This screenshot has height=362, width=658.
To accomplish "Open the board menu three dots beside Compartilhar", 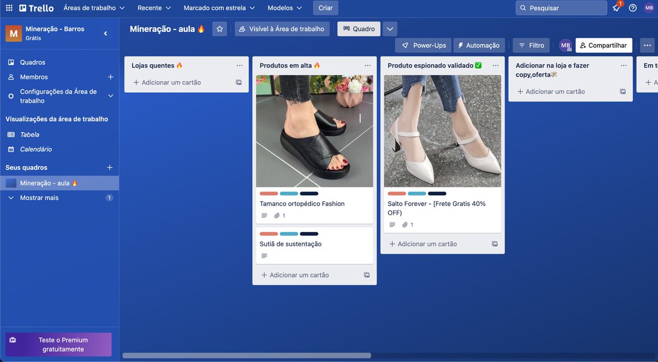I will coord(647,46).
